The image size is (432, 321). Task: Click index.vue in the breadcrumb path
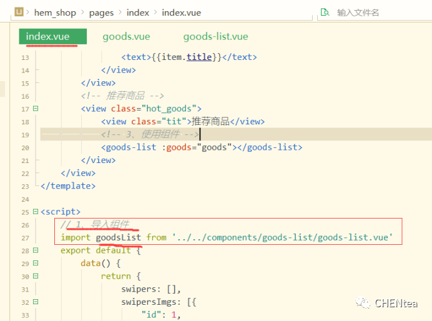coord(182,12)
